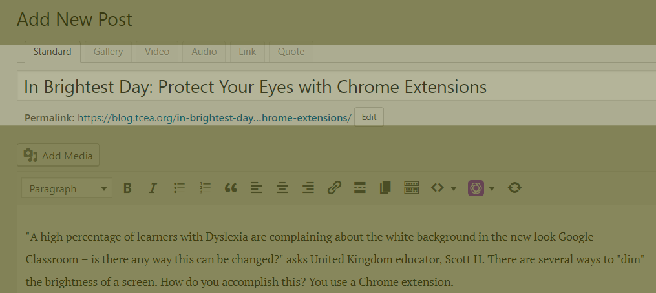The image size is (656, 293).
Task: Toggle bold formatting in the editor toolbar
Action: 127,188
